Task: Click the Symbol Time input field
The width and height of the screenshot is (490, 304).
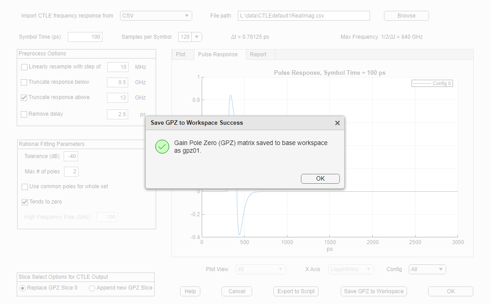Action: (85, 37)
